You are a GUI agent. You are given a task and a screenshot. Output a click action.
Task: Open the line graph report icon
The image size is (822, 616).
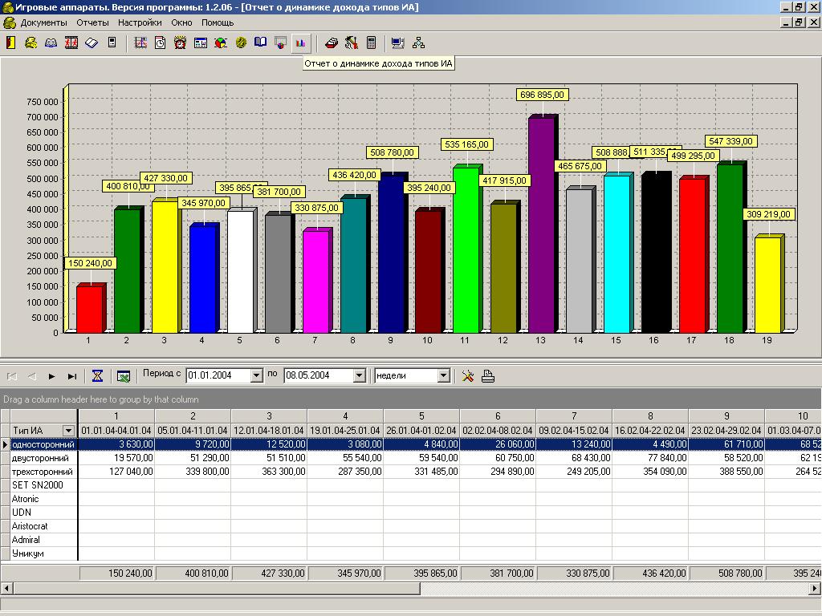[x=140, y=43]
